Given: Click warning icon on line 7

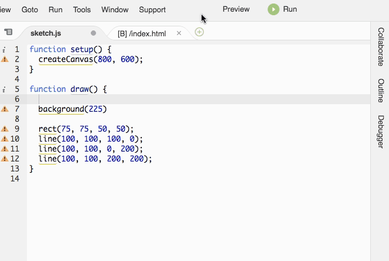Looking at the screenshot, I should (x=5, y=109).
